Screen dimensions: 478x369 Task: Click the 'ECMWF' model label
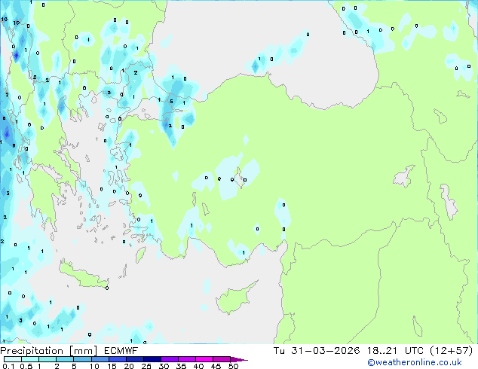pos(121,351)
